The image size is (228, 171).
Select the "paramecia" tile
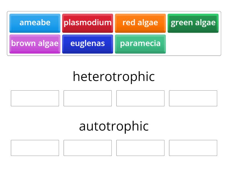(x=140, y=43)
